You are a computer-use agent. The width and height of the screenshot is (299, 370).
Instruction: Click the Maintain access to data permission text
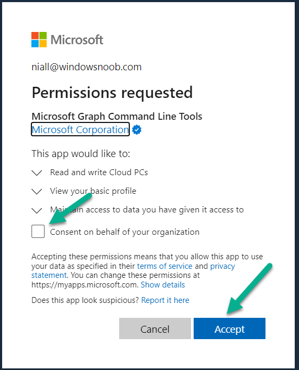pyautogui.click(x=147, y=210)
